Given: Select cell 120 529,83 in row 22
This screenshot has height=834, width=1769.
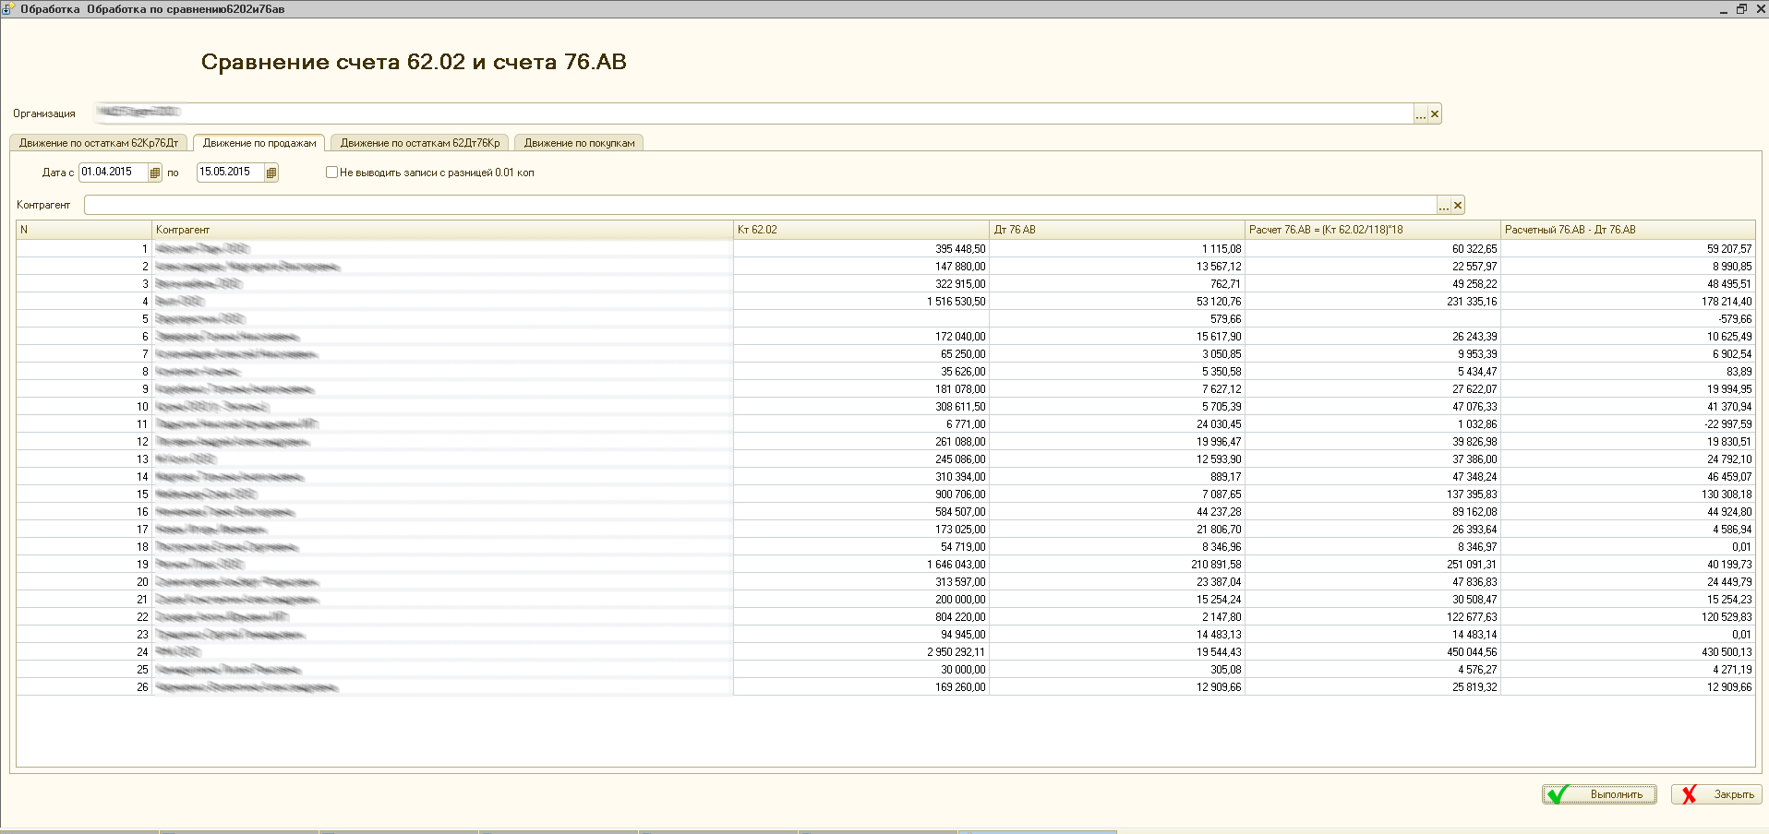Looking at the screenshot, I should [1628, 617].
